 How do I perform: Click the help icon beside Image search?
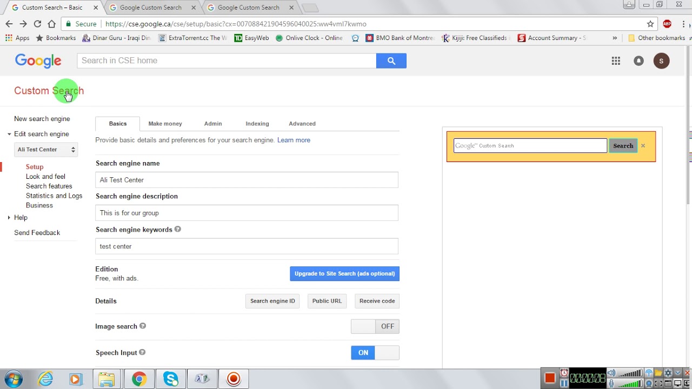pyautogui.click(x=143, y=326)
